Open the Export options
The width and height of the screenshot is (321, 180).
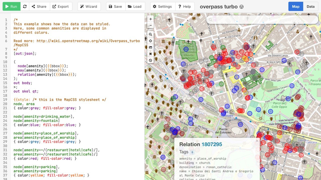point(61,6)
